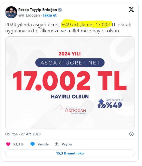Screen dimensions: 142x166
Task: Click the Paylaş share button
Action: pos(67,144)
